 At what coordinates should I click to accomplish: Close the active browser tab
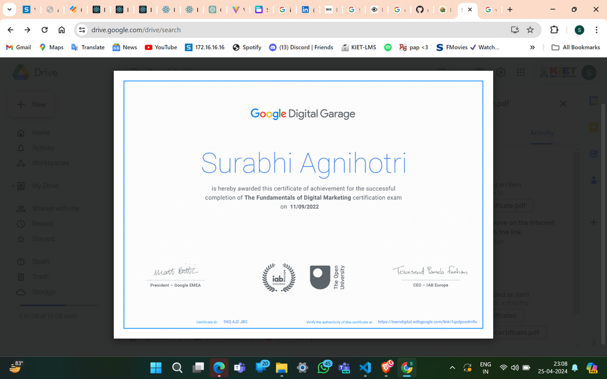pos(470,9)
